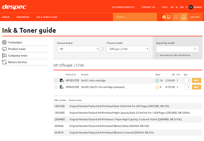Image resolution: width=204 pixels, height=141 pixels.
Task: Click OEM number SD407A
Action: pyautogui.click(x=59, y=133)
